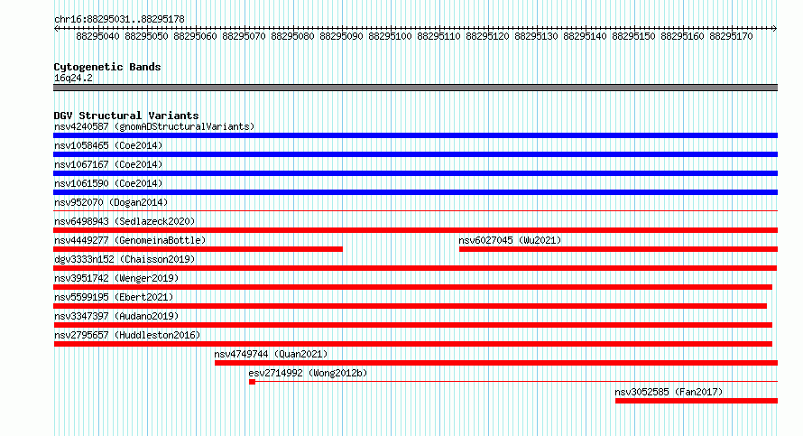
Task: Open the dgv3333n152 (Chaisson2019) label
Action: coord(125,259)
